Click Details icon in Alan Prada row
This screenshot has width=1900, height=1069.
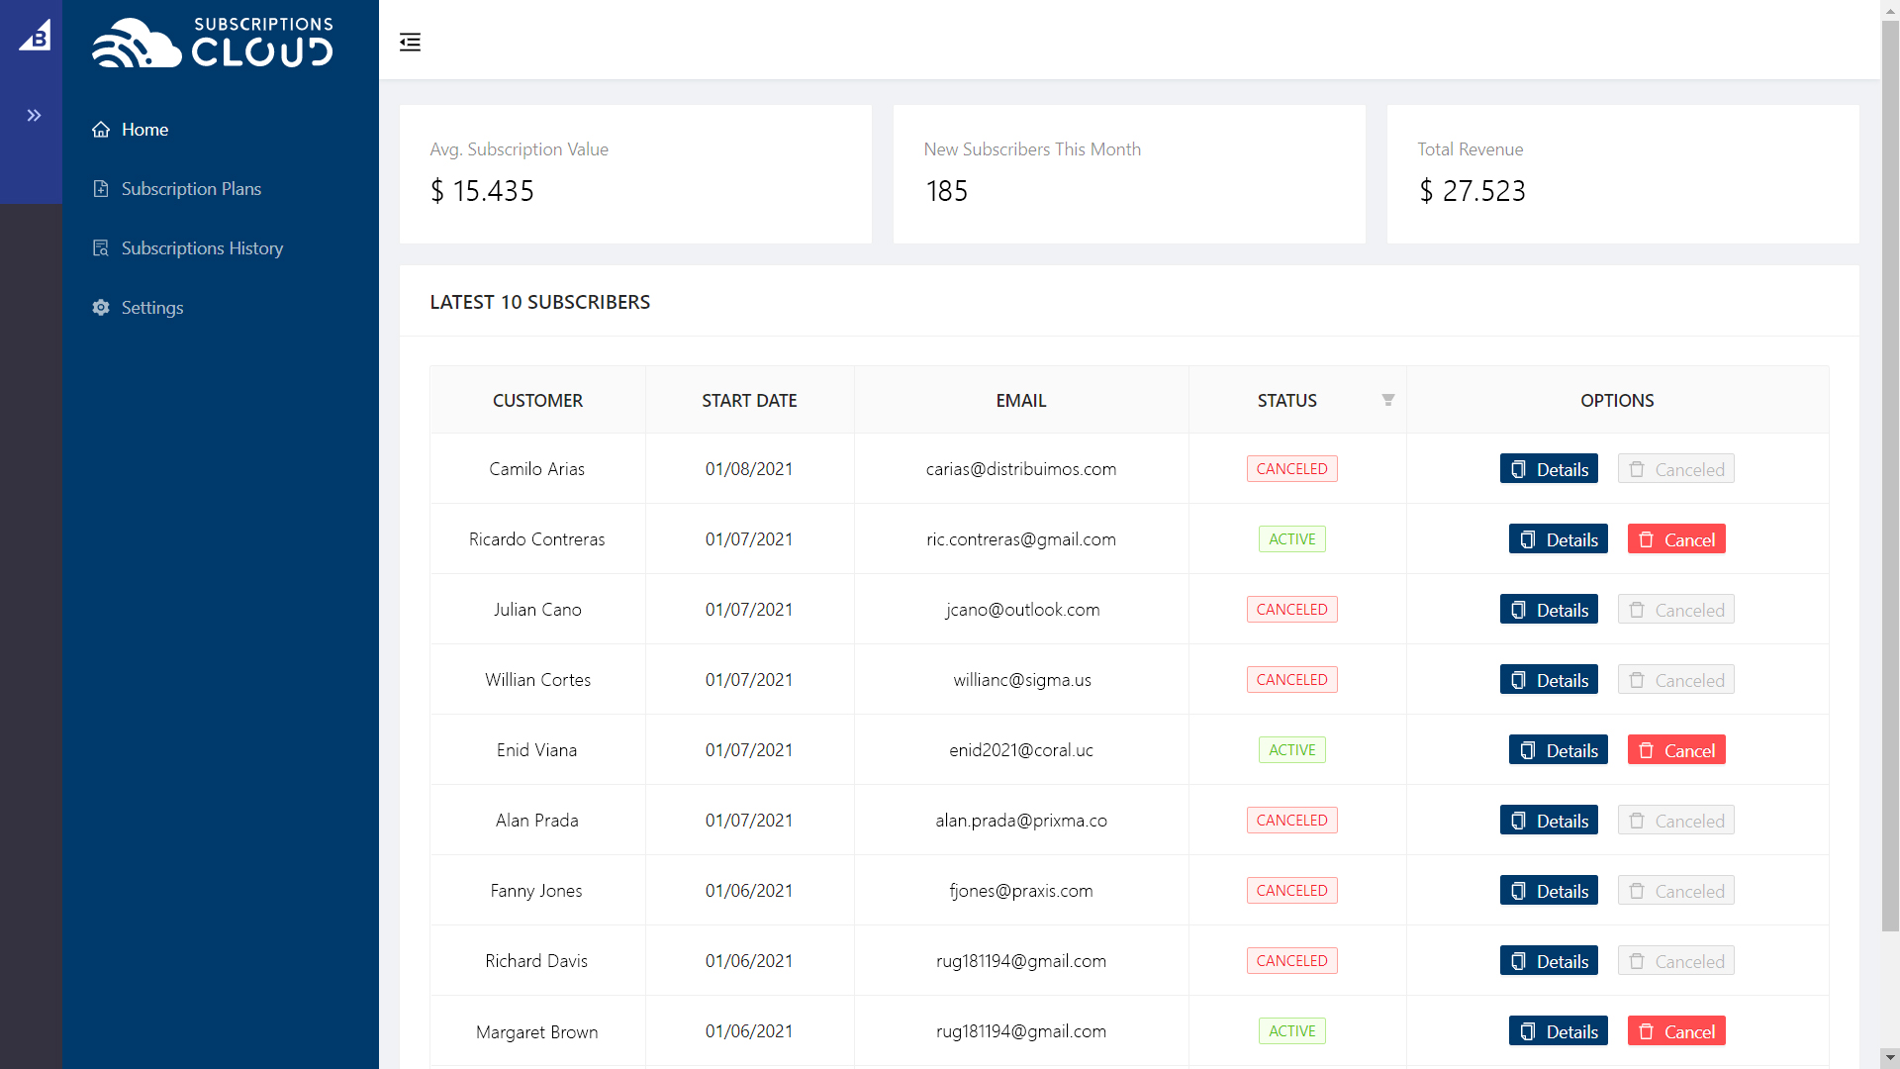pos(1518,821)
